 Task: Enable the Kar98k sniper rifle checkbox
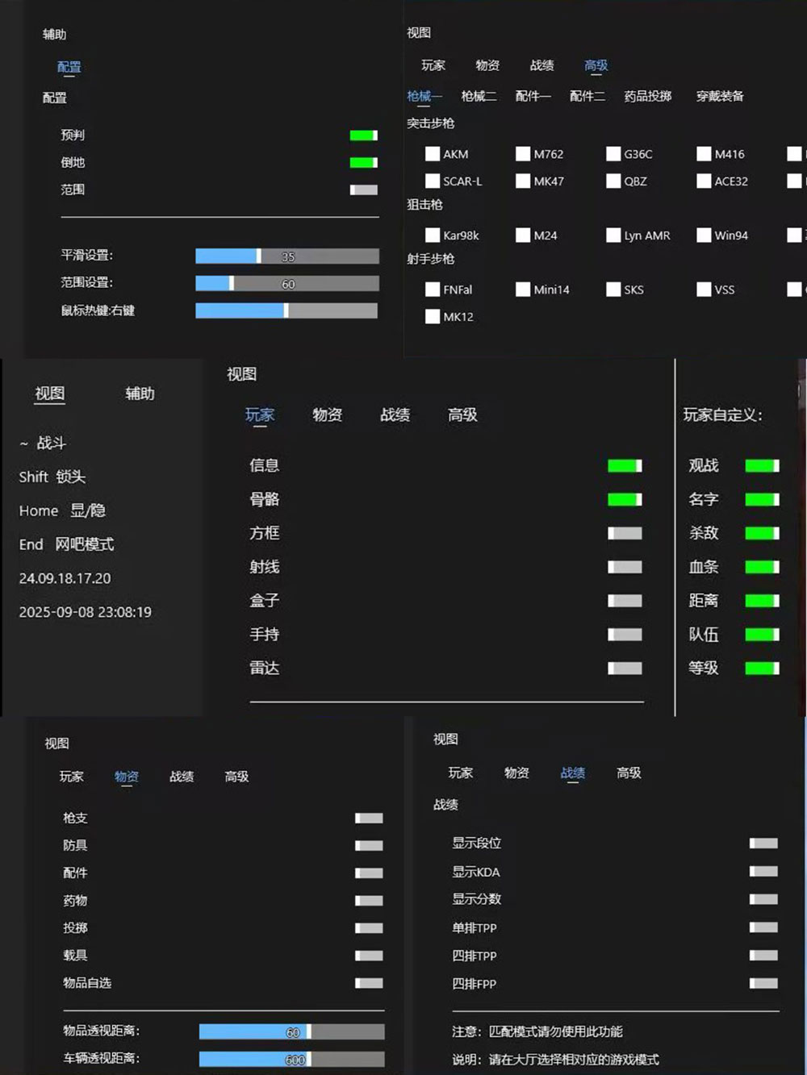pos(433,235)
